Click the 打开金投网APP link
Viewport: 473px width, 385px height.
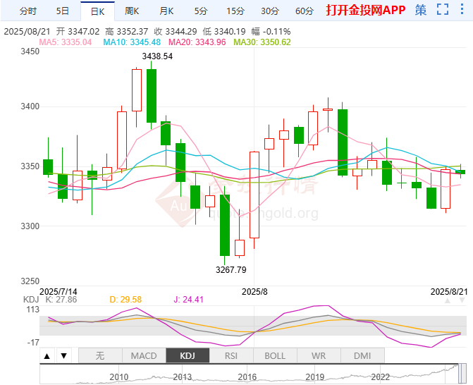(365, 11)
